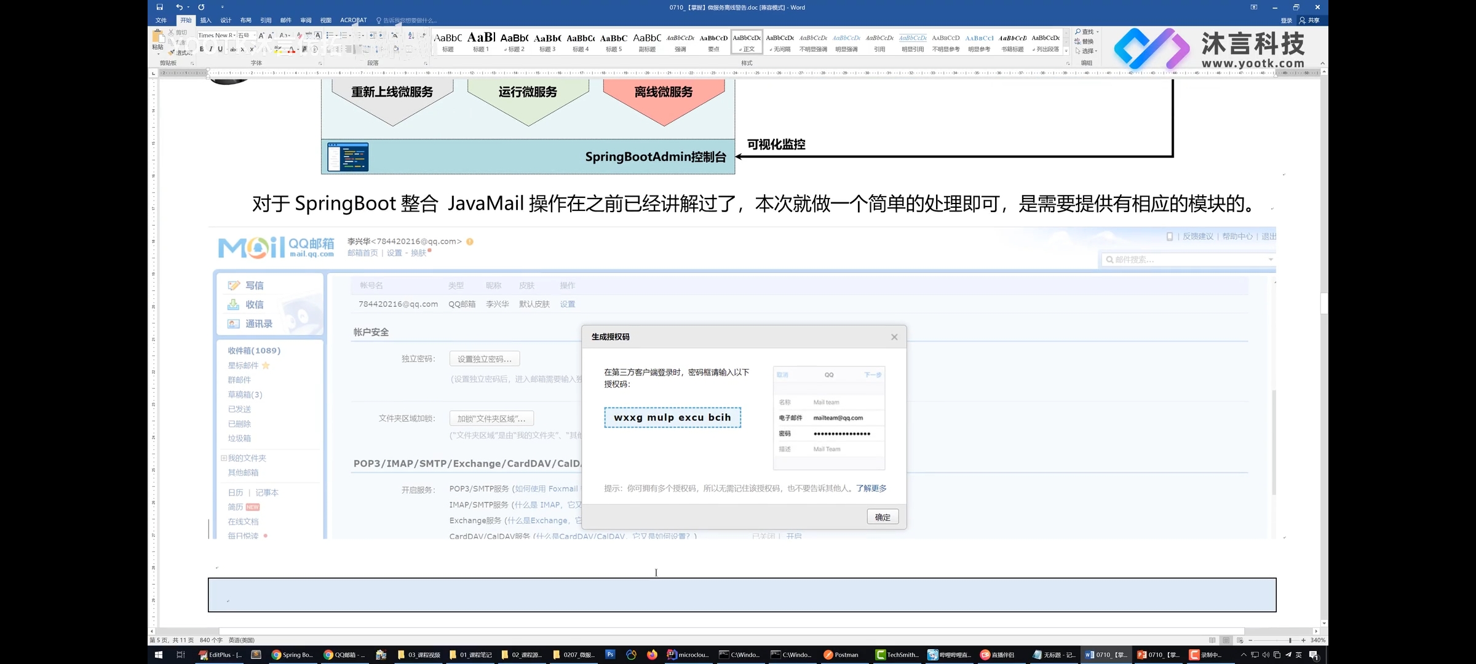Open Postman from the taskbar
Viewport: 1476px width, 664px height.
pyautogui.click(x=841, y=655)
